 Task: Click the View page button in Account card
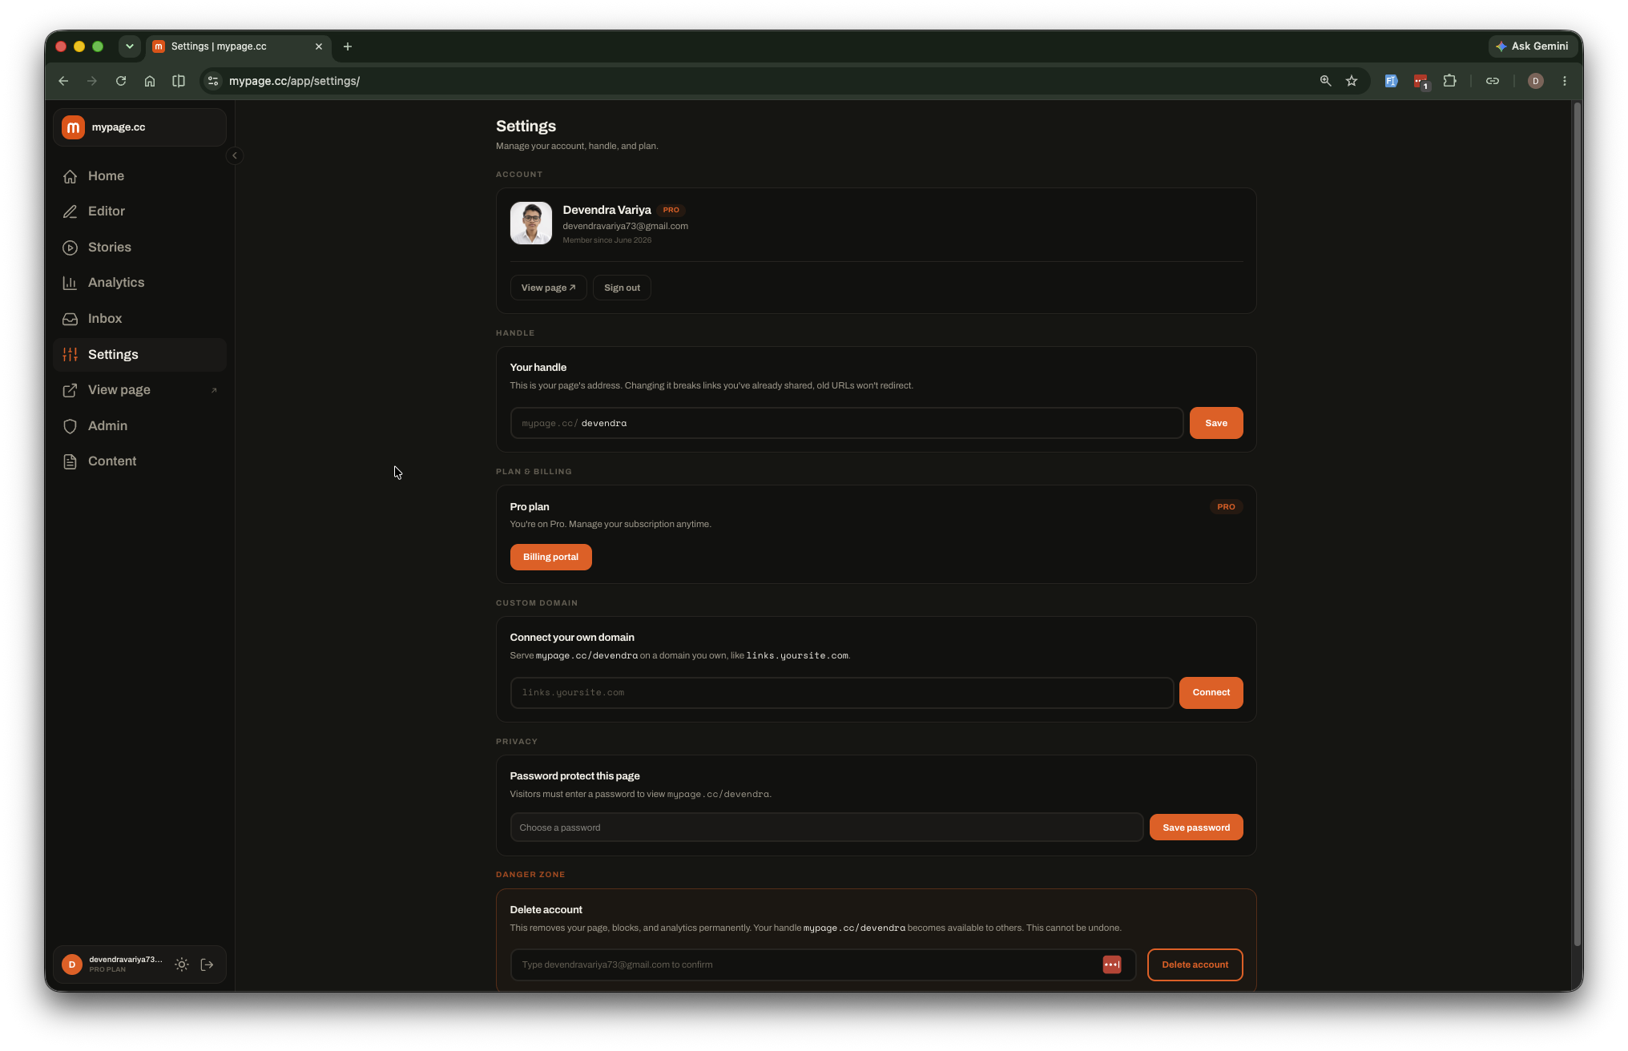548,288
